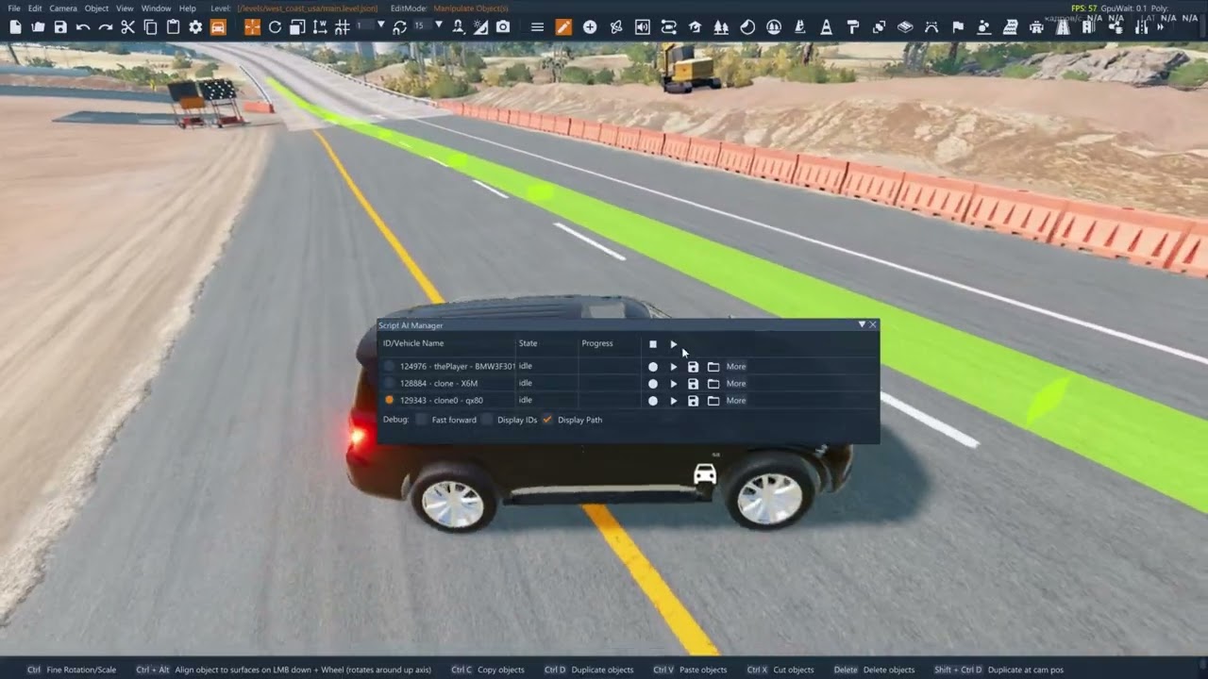Open the Edit menu
Viewport: 1208px width, 679px height.
point(35,8)
